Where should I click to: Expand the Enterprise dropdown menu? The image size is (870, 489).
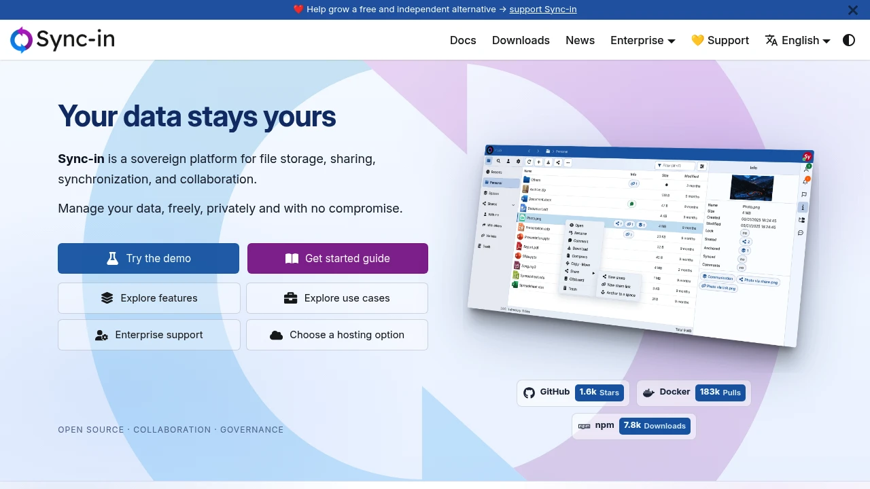[643, 40]
